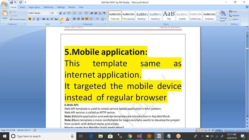249x140 pixels.
Task: Sort the selected paragraphs
Action: (100, 13)
